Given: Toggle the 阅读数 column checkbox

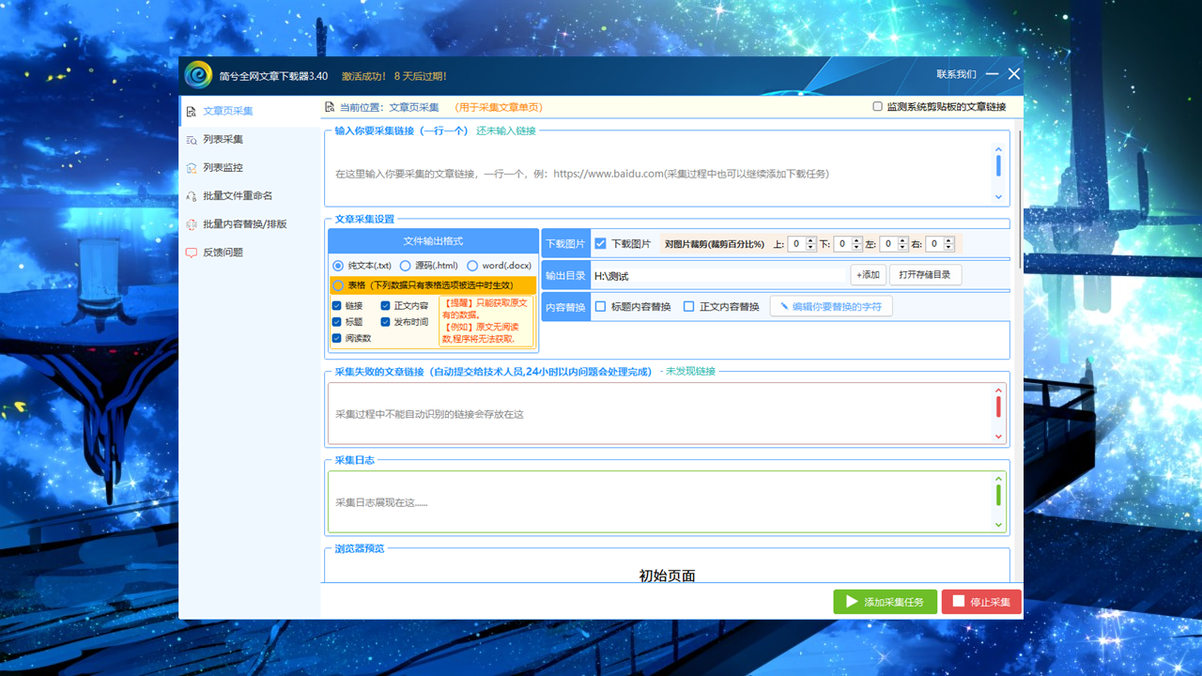Looking at the screenshot, I should point(337,338).
